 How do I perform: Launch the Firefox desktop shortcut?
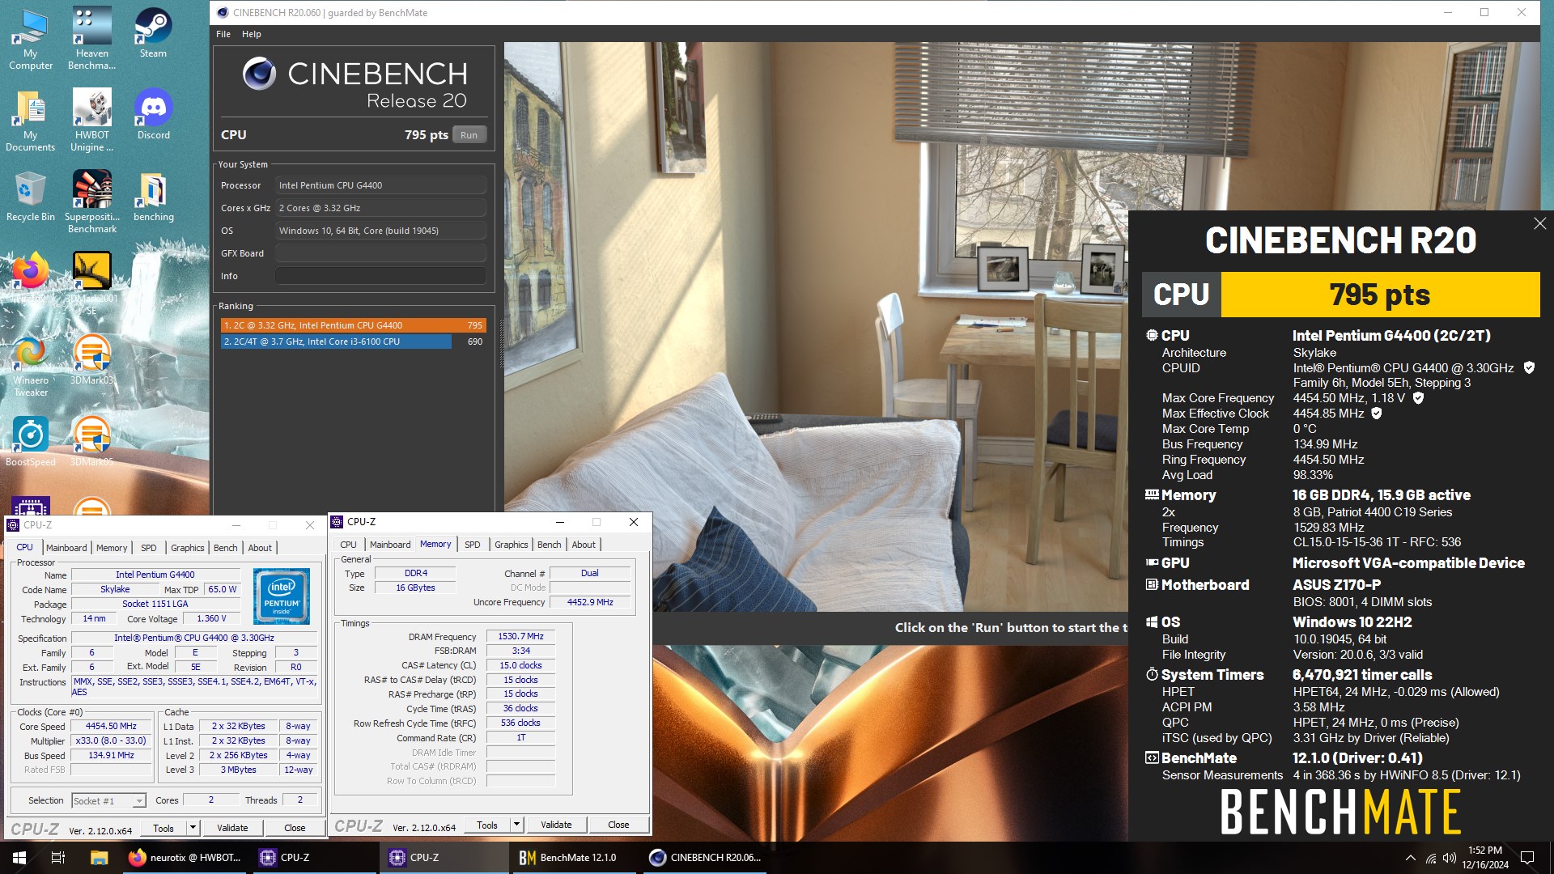coord(31,275)
